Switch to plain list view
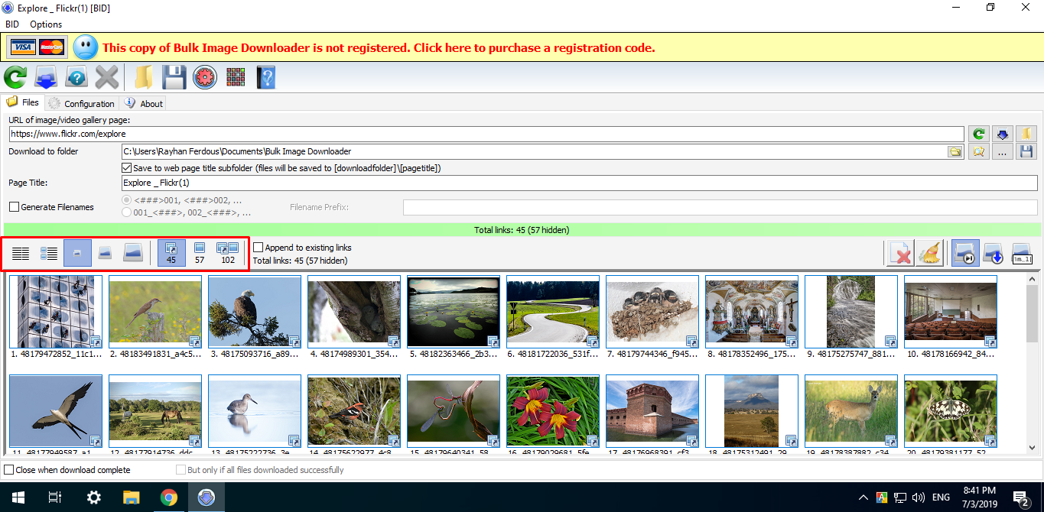Viewport: 1044px width, 512px height. click(x=21, y=253)
